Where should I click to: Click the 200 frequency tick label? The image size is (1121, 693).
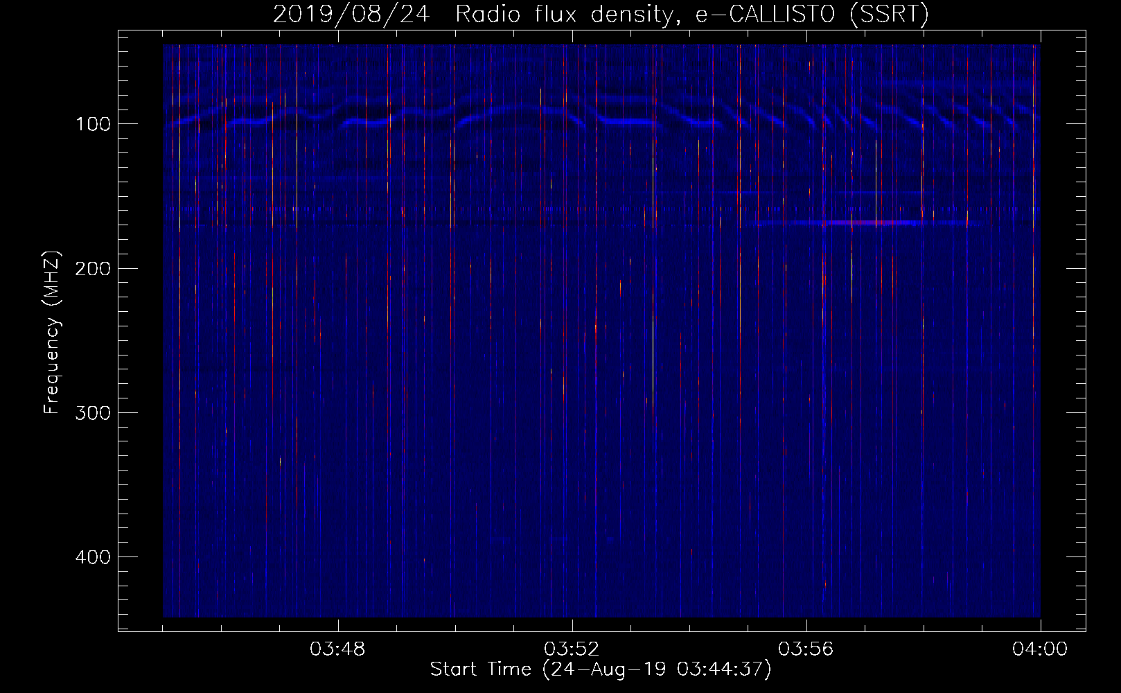93,268
